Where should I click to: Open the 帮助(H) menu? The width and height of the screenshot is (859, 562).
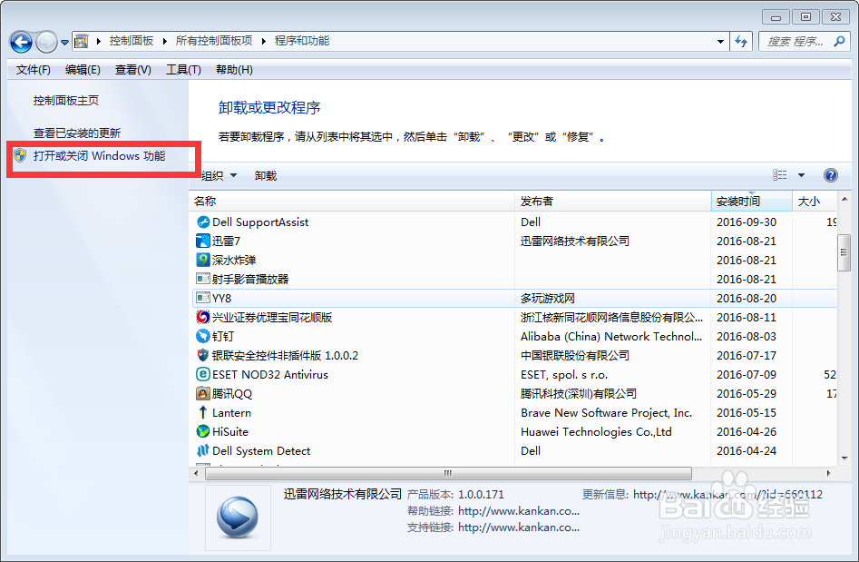tap(234, 70)
